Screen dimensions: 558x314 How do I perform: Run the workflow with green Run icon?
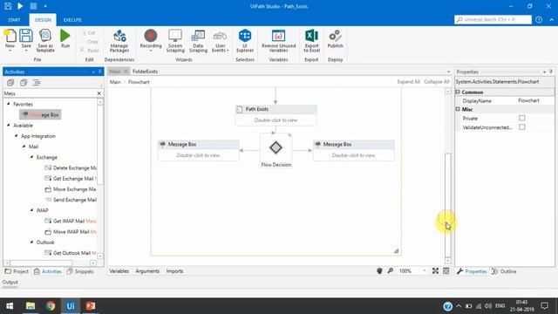click(x=65, y=38)
